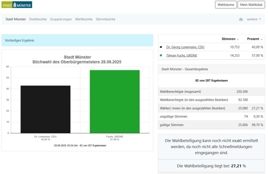Sort by Prozent column arrow
The width and height of the screenshot is (268, 174).
(261, 39)
